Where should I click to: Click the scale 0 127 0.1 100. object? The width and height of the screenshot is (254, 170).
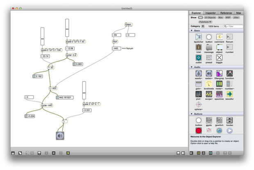pyautogui.click(x=51, y=50)
